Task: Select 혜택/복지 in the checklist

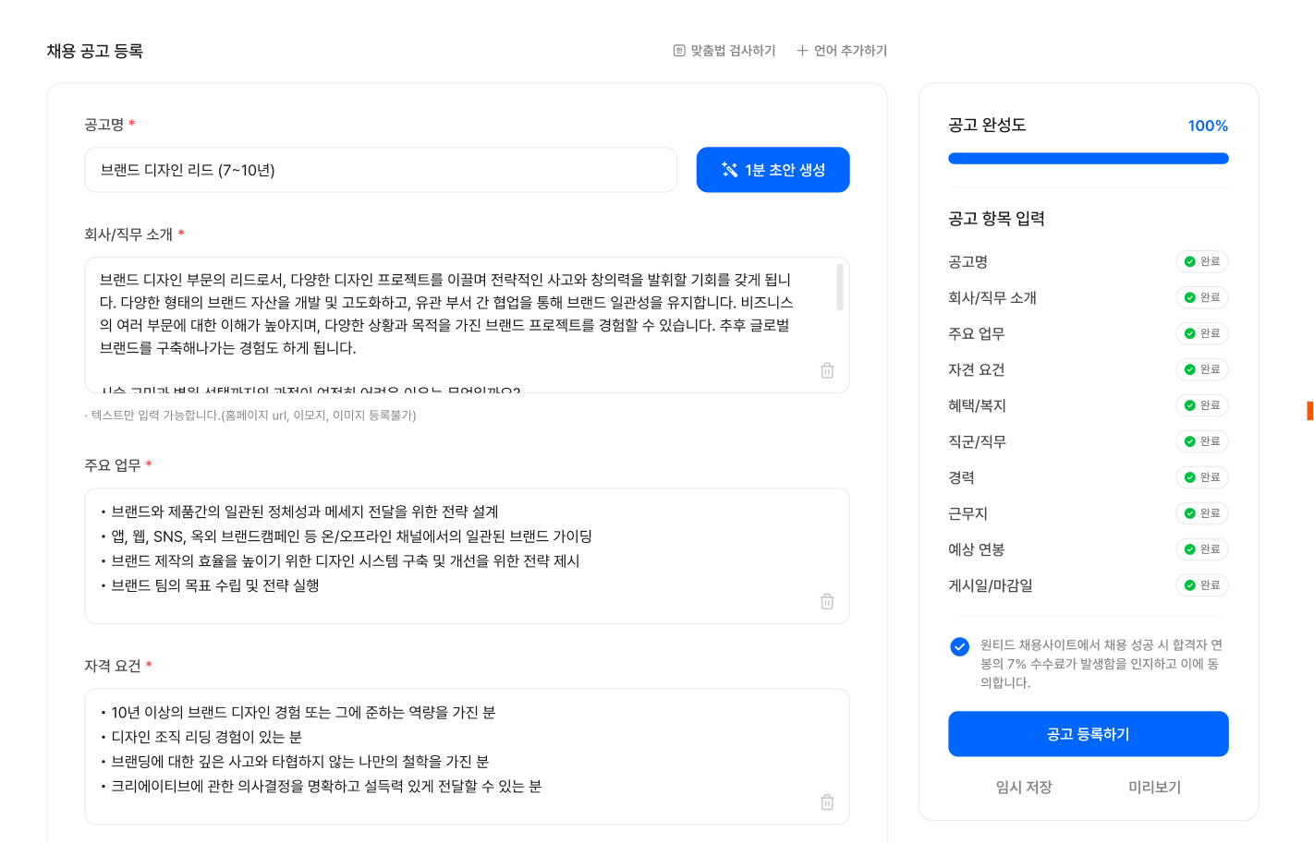Action: (x=977, y=406)
